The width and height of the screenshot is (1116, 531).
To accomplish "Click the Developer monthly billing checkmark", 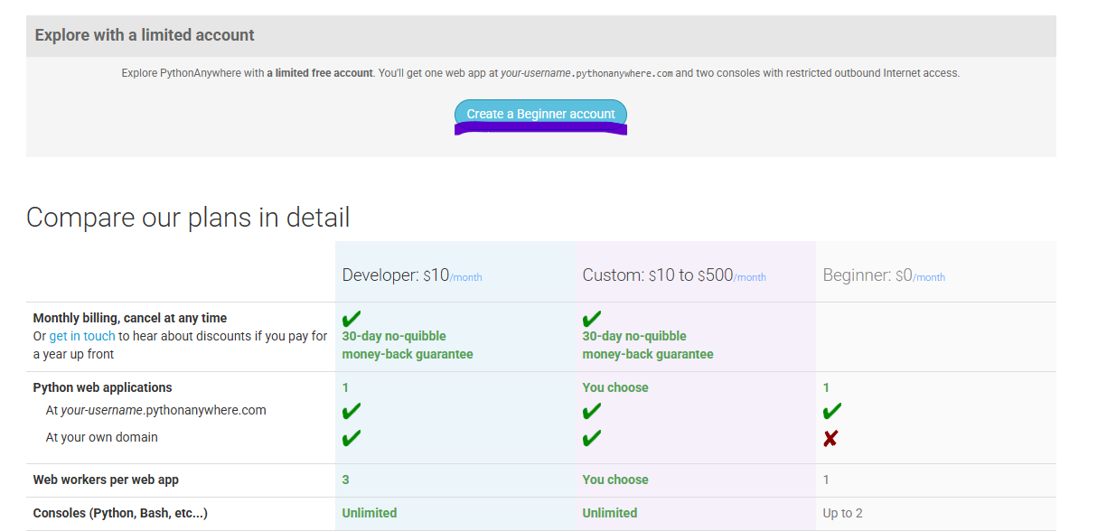I will point(352,319).
